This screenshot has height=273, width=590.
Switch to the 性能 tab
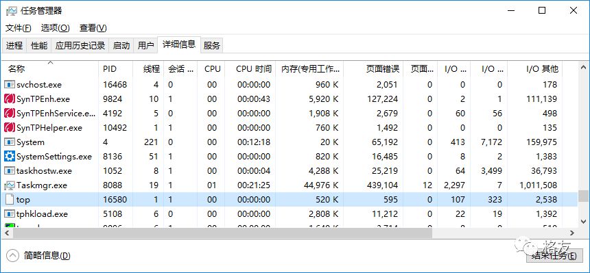coord(38,46)
